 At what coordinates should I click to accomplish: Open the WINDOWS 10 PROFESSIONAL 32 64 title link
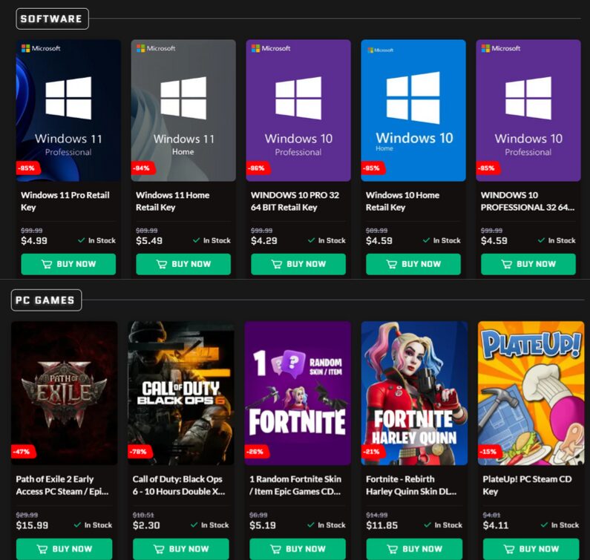click(527, 201)
